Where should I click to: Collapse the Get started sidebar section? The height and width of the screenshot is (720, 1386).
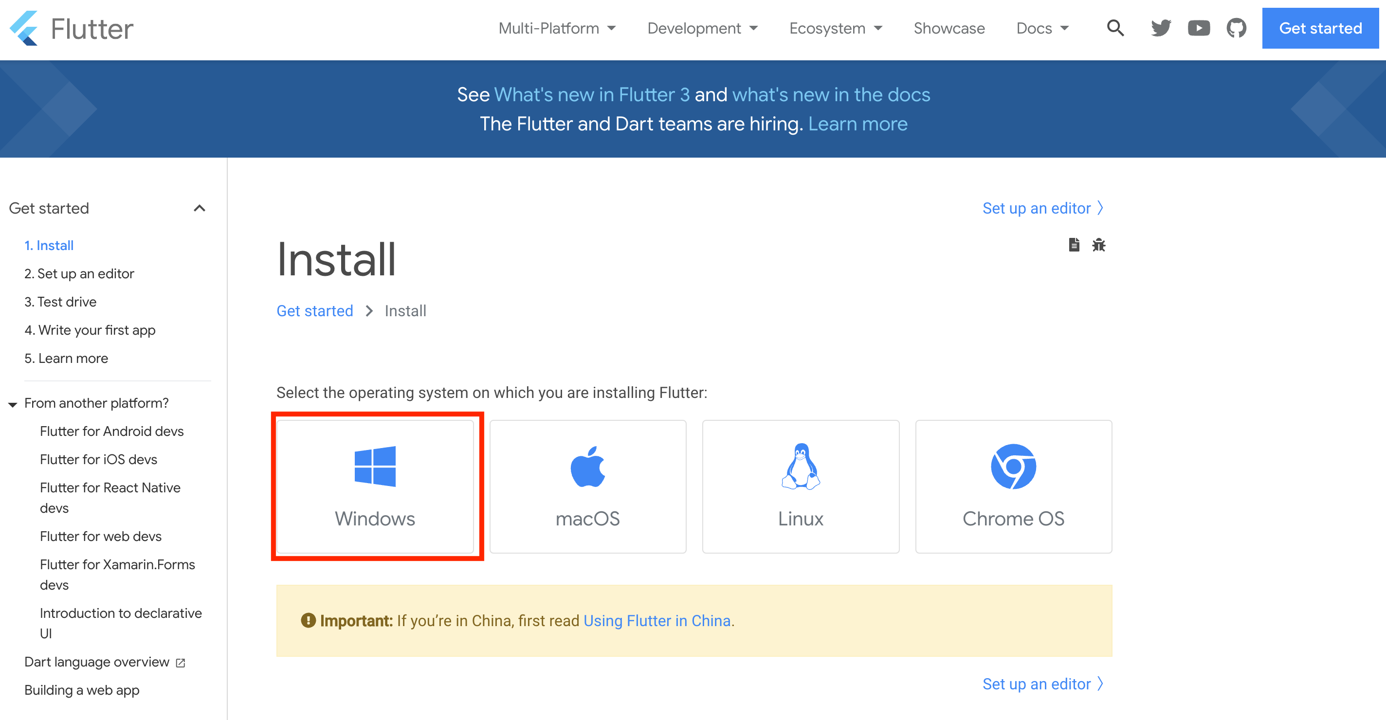(x=200, y=208)
